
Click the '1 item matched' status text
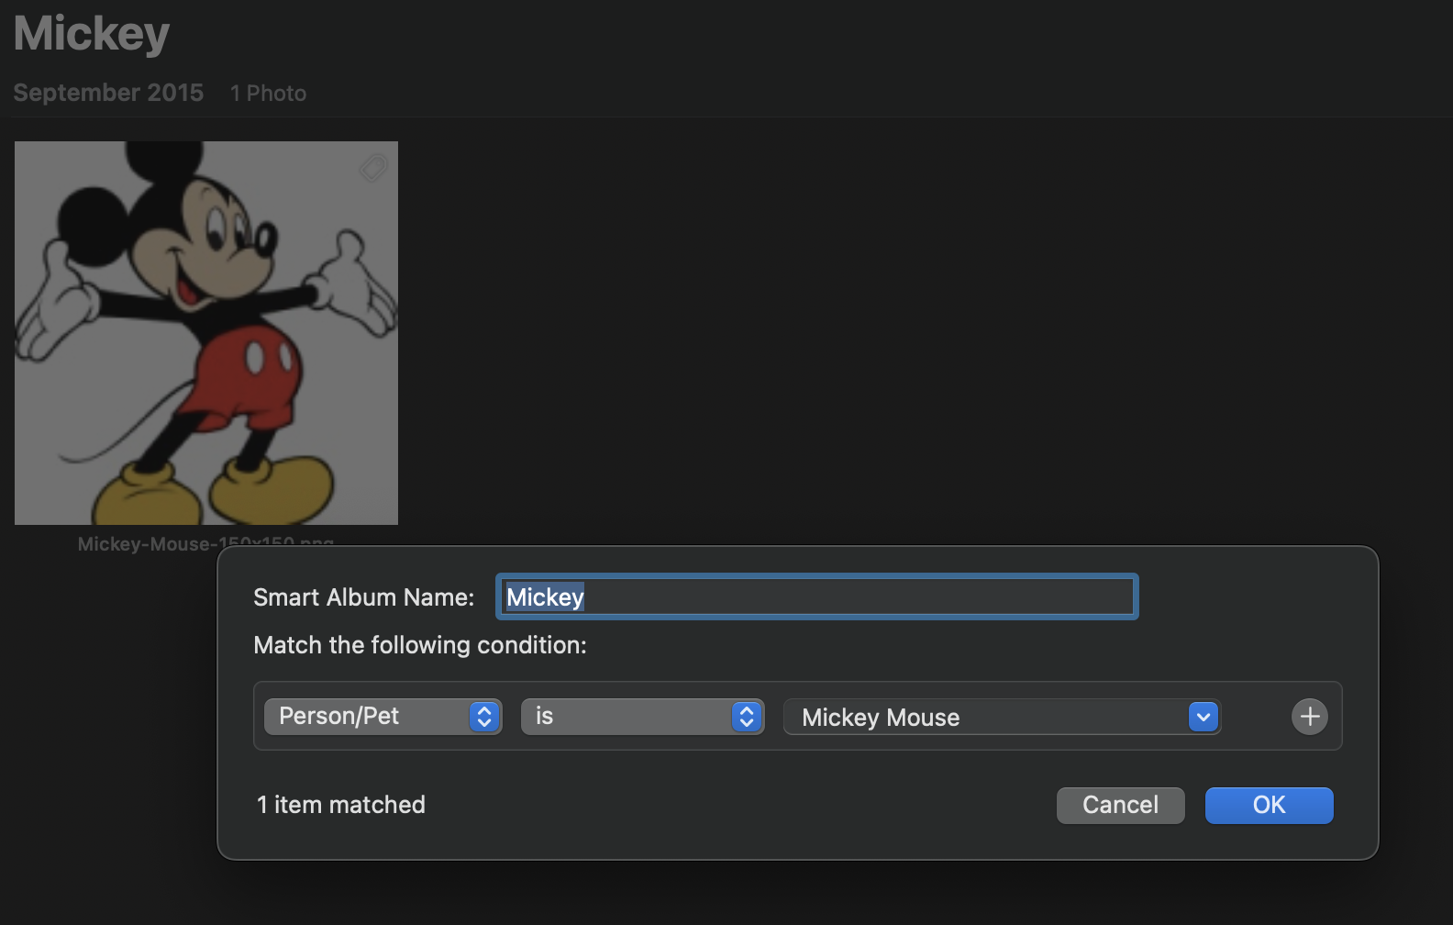(341, 805)
